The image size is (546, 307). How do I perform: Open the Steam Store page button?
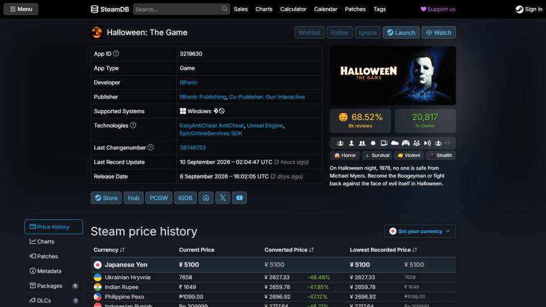click(x=106, y=198)
